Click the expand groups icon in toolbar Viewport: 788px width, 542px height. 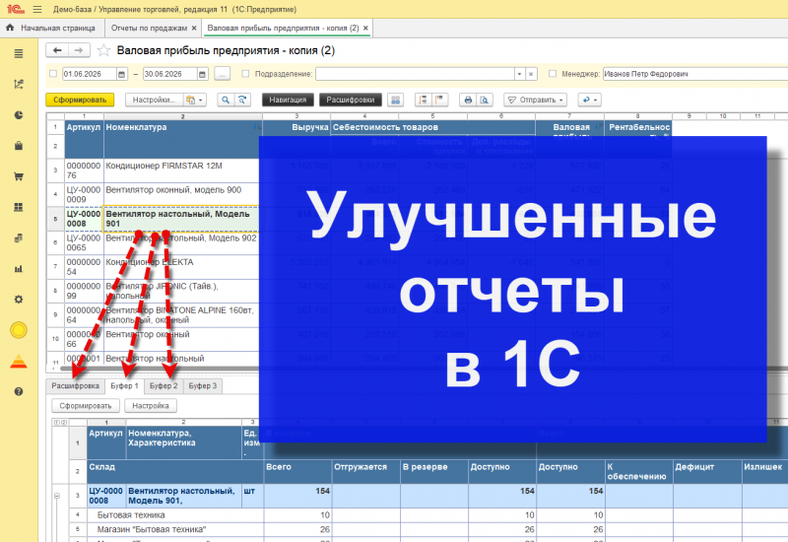(424, 100)
